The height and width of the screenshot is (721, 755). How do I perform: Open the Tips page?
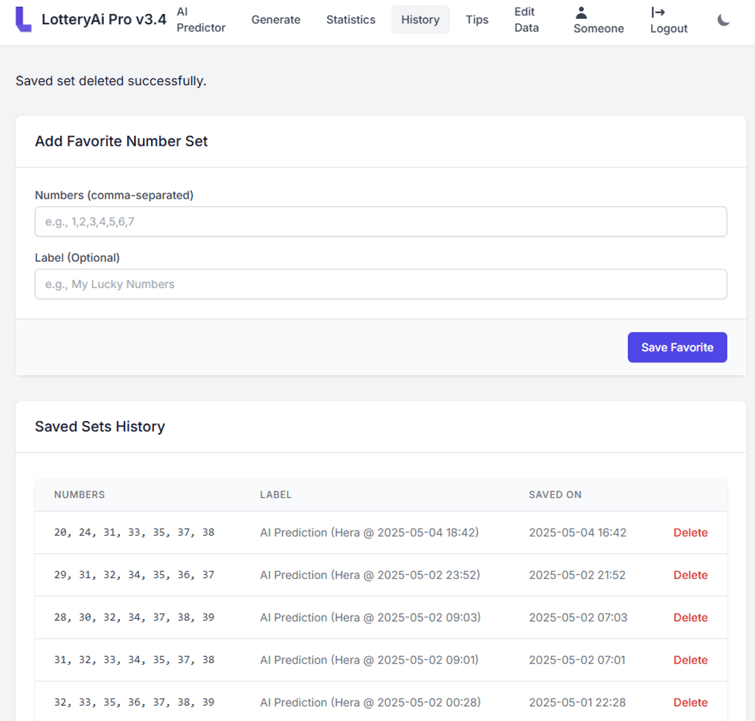477,20
